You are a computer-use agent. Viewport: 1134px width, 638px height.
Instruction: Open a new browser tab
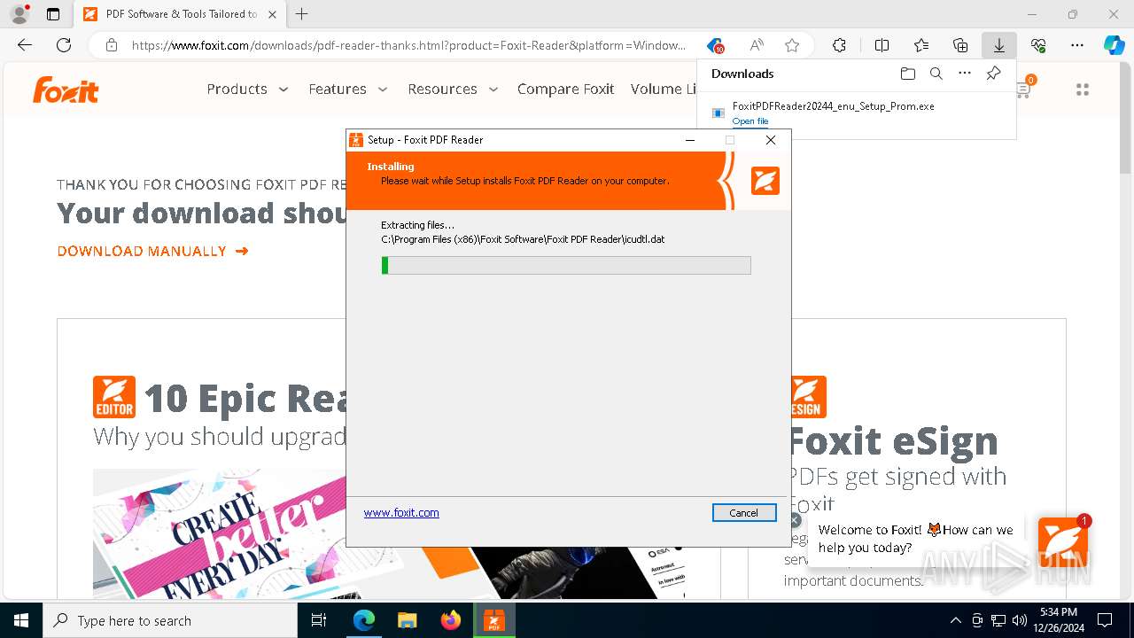302,14
